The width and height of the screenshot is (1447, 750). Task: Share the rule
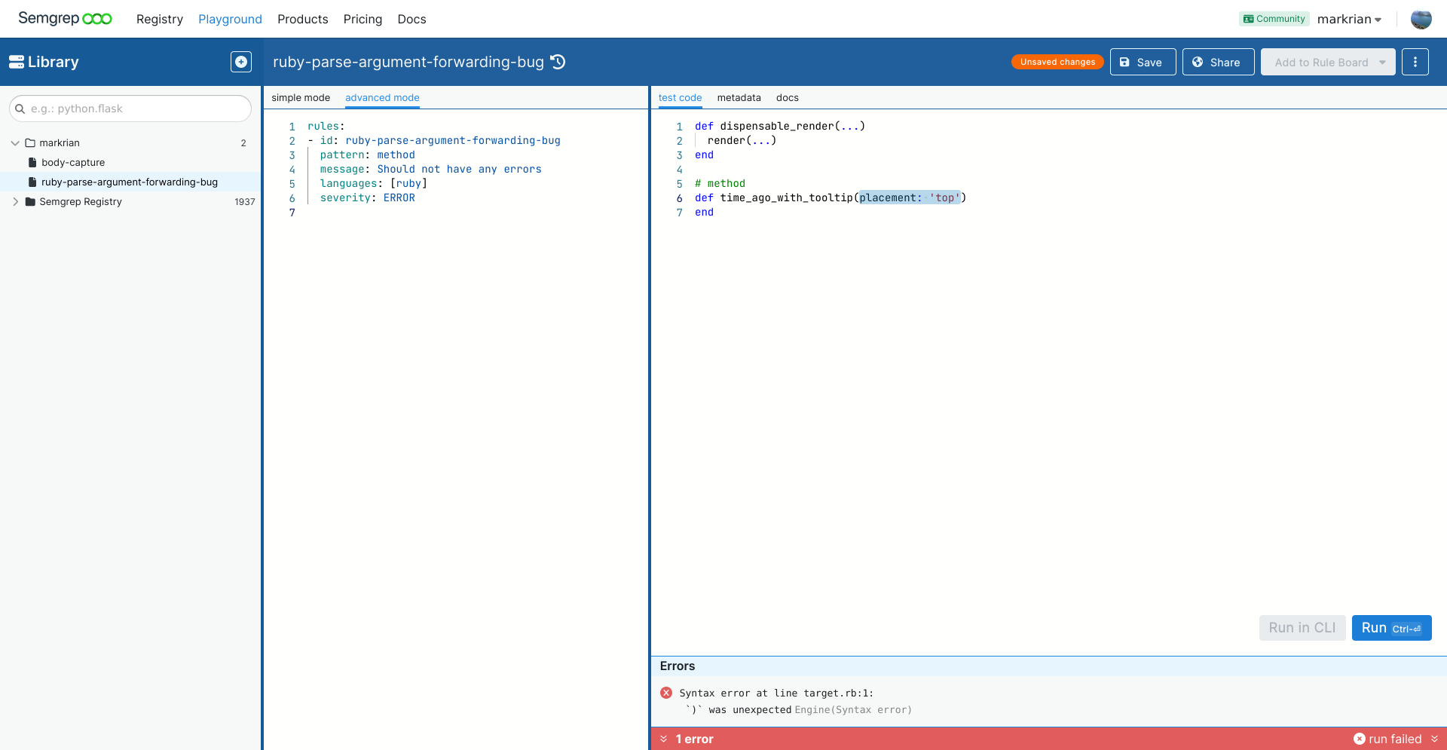pos(1218,62)
